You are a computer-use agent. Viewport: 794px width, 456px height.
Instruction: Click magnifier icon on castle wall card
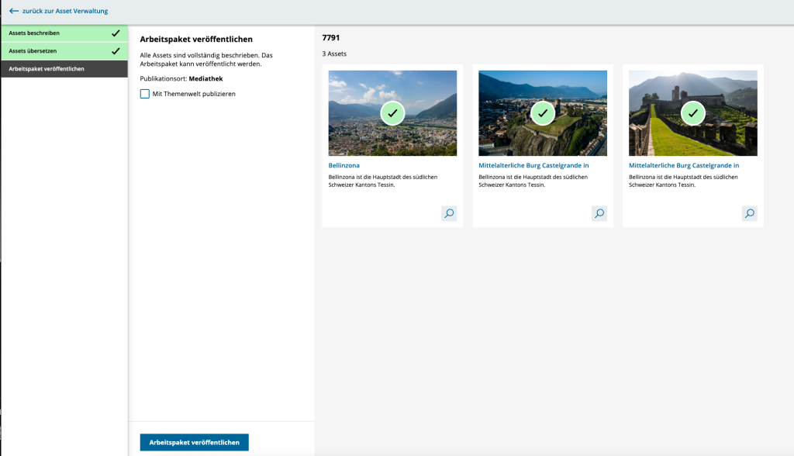coord(749,213)
